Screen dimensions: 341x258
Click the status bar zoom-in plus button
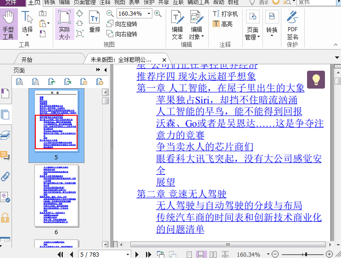point(329,254)
